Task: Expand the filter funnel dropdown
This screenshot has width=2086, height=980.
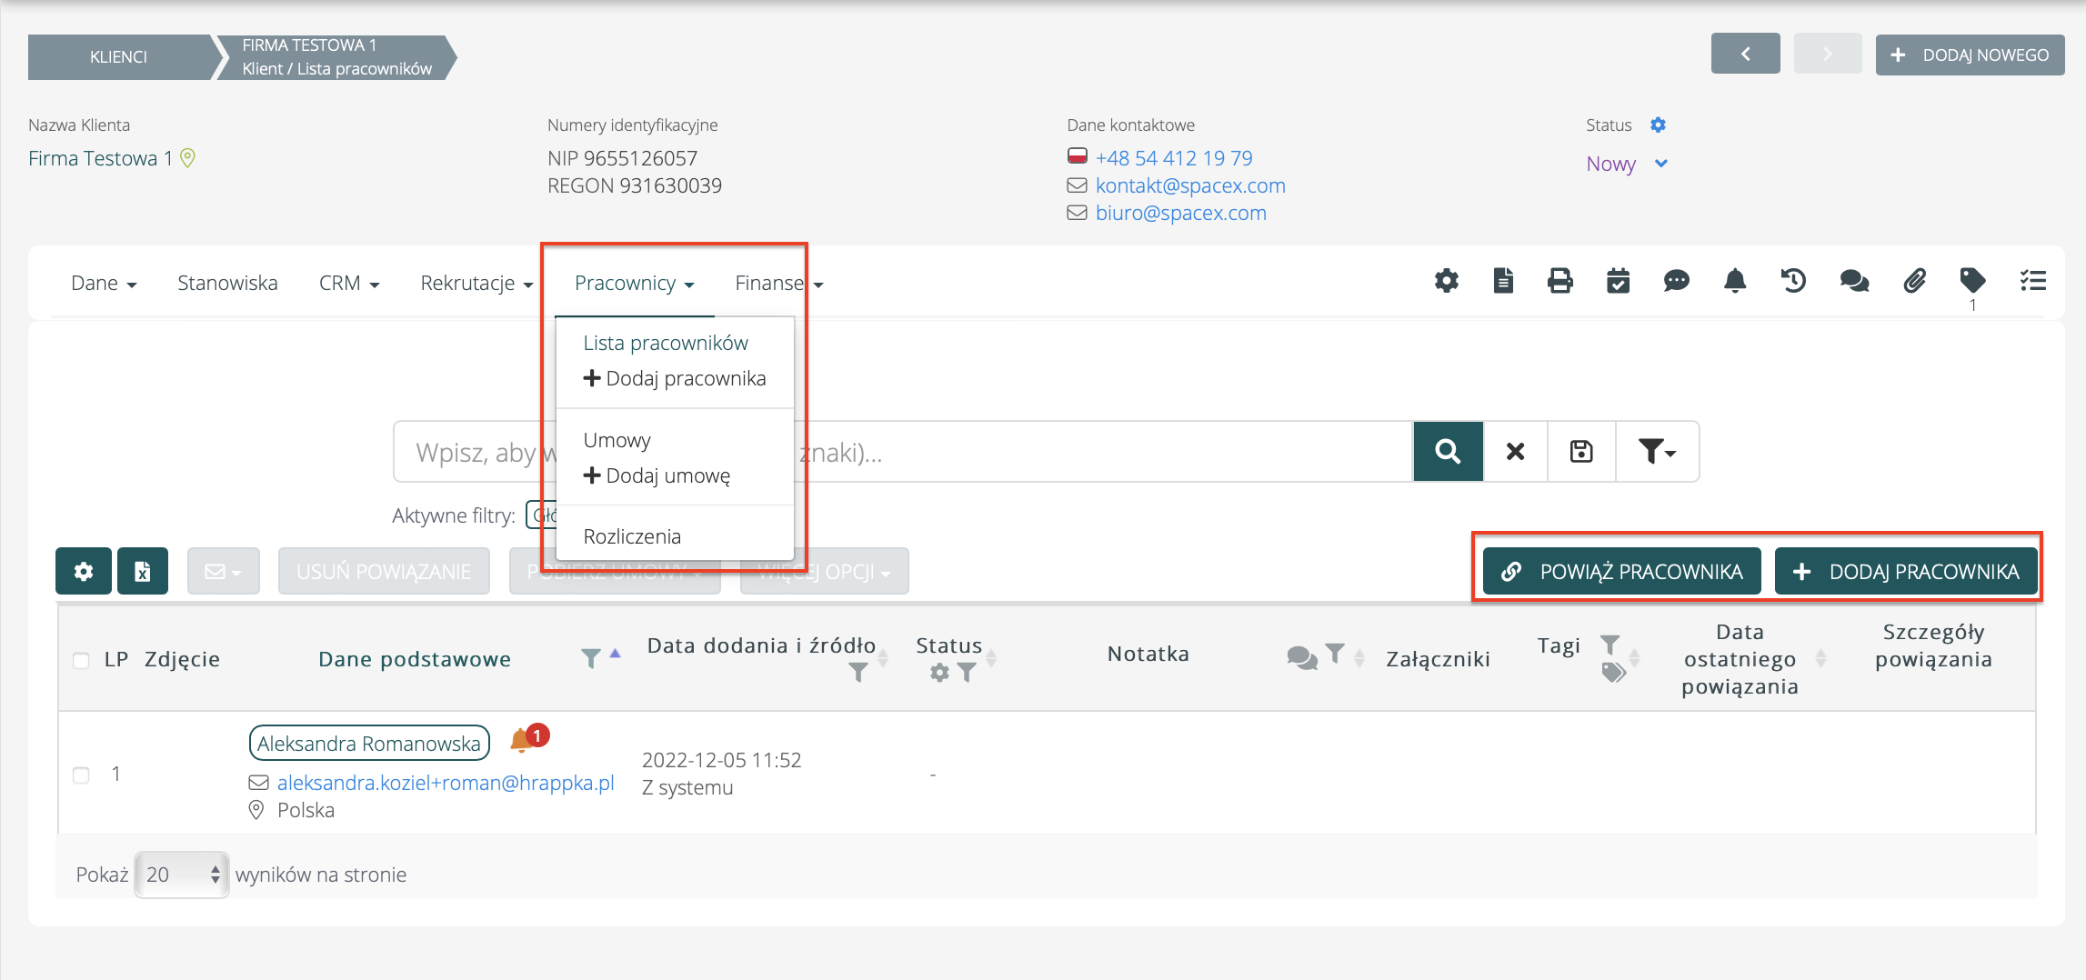Action: (x=1656, y=451)
